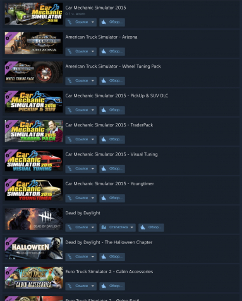Click links icon under American Truck Simulator - Arizona
This screenshot has height=301, width=242.
click(x=70, y=51)
